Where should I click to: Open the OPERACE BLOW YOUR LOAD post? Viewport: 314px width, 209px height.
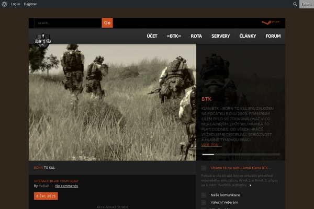[x=56, y=181]
